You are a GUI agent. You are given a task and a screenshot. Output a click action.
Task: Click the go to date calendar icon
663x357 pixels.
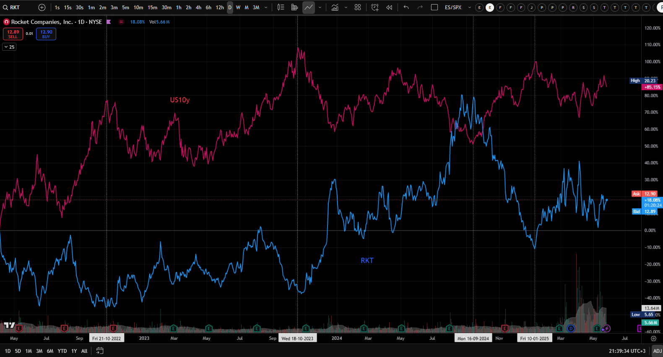(x=100, y=351)
